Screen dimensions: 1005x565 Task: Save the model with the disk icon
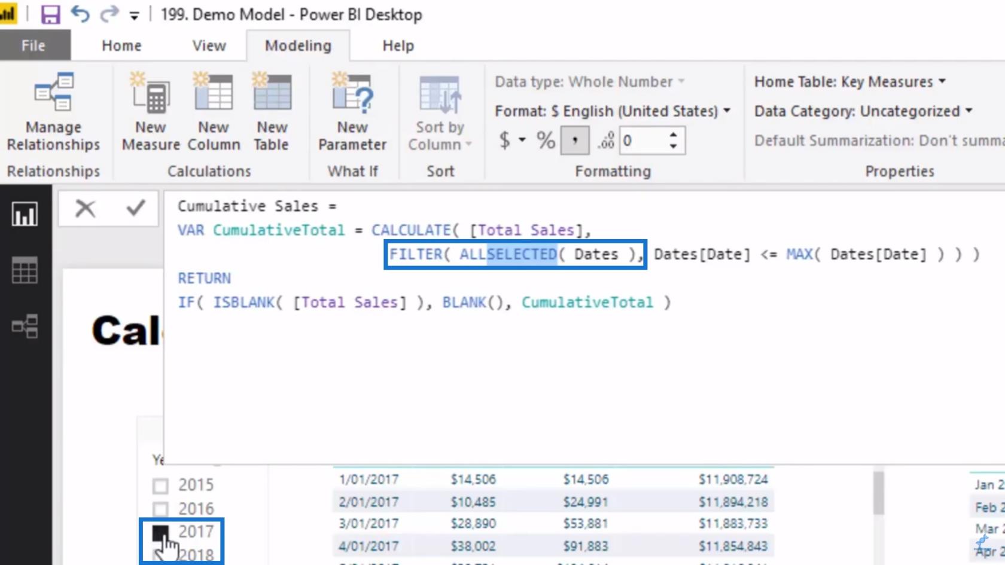[50, 14]
